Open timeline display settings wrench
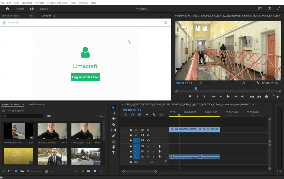The image size is (284, 179). pyautogui.click(x=154, y=115)
